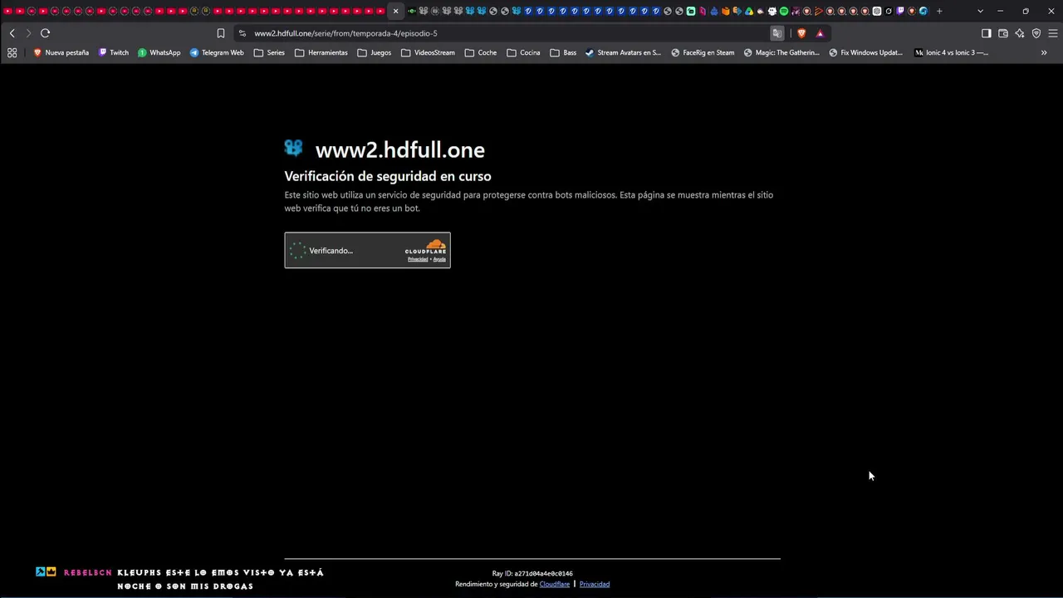Open Nueva pestaña bookmark

(x=61, y=52)
